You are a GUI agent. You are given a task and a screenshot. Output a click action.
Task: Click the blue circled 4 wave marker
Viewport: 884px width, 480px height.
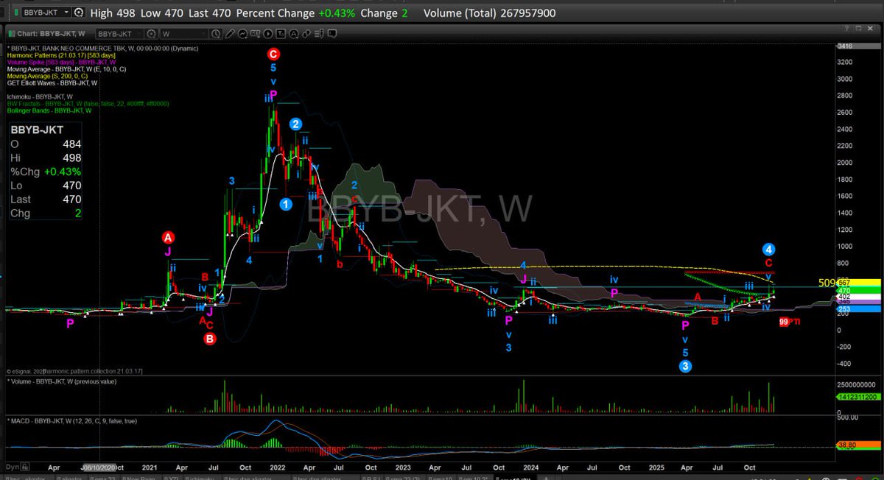(x=768, y=248)
